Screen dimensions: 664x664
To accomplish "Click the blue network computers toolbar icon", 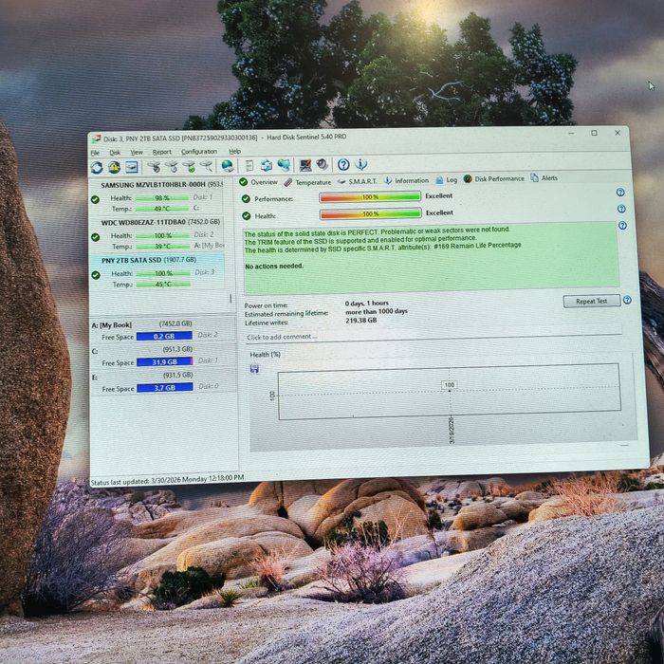I will tap(284, 165).
